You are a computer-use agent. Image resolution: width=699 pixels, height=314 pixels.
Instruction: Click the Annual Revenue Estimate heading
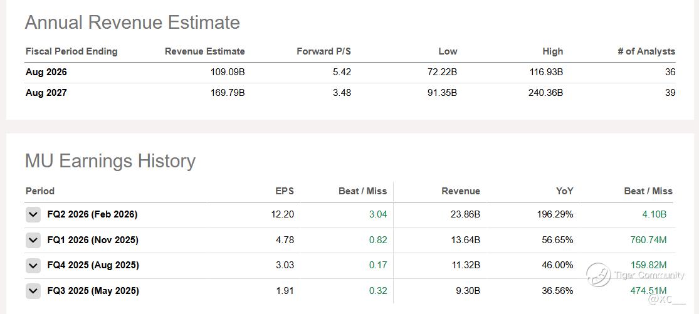coord(132,23)
